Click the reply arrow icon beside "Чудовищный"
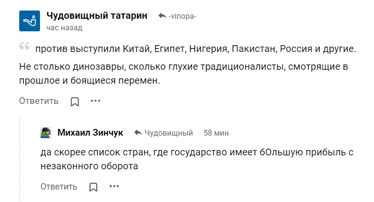 pyautogui.click(x=138, y=133)
